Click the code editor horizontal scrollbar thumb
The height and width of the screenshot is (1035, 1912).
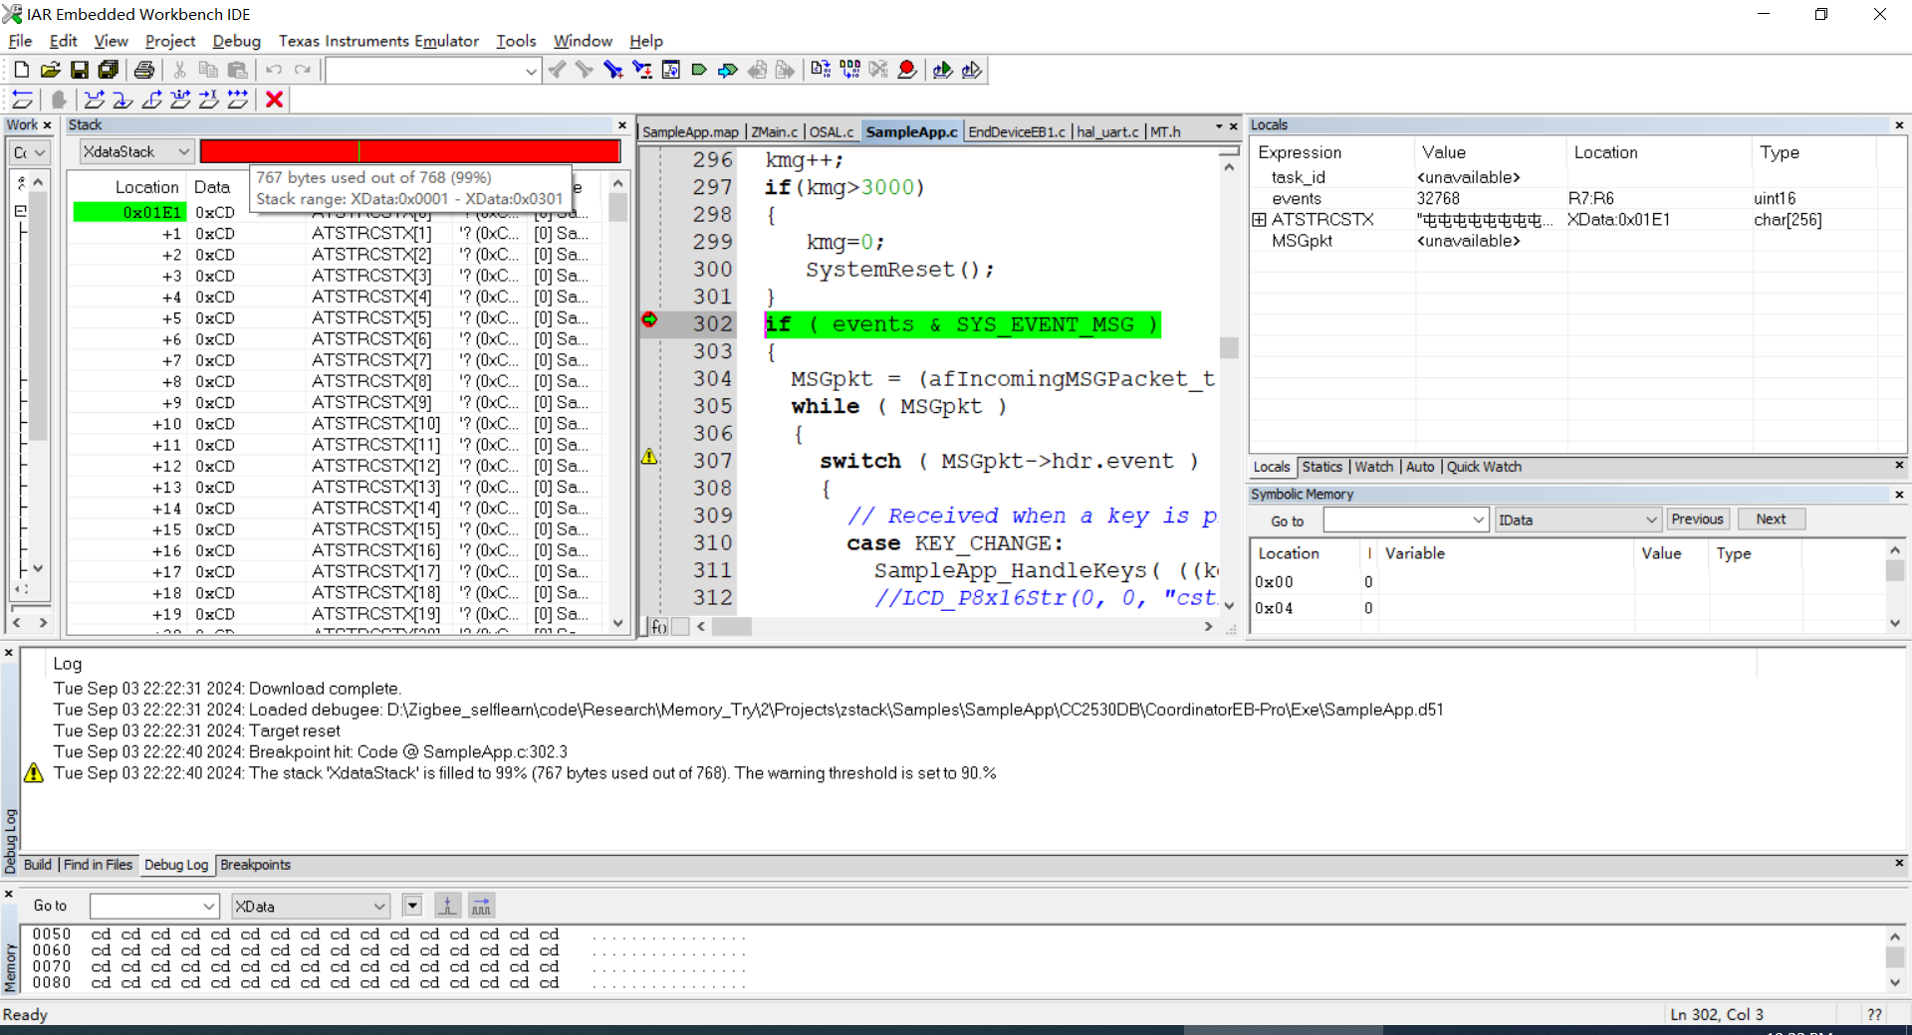(732, 626)
